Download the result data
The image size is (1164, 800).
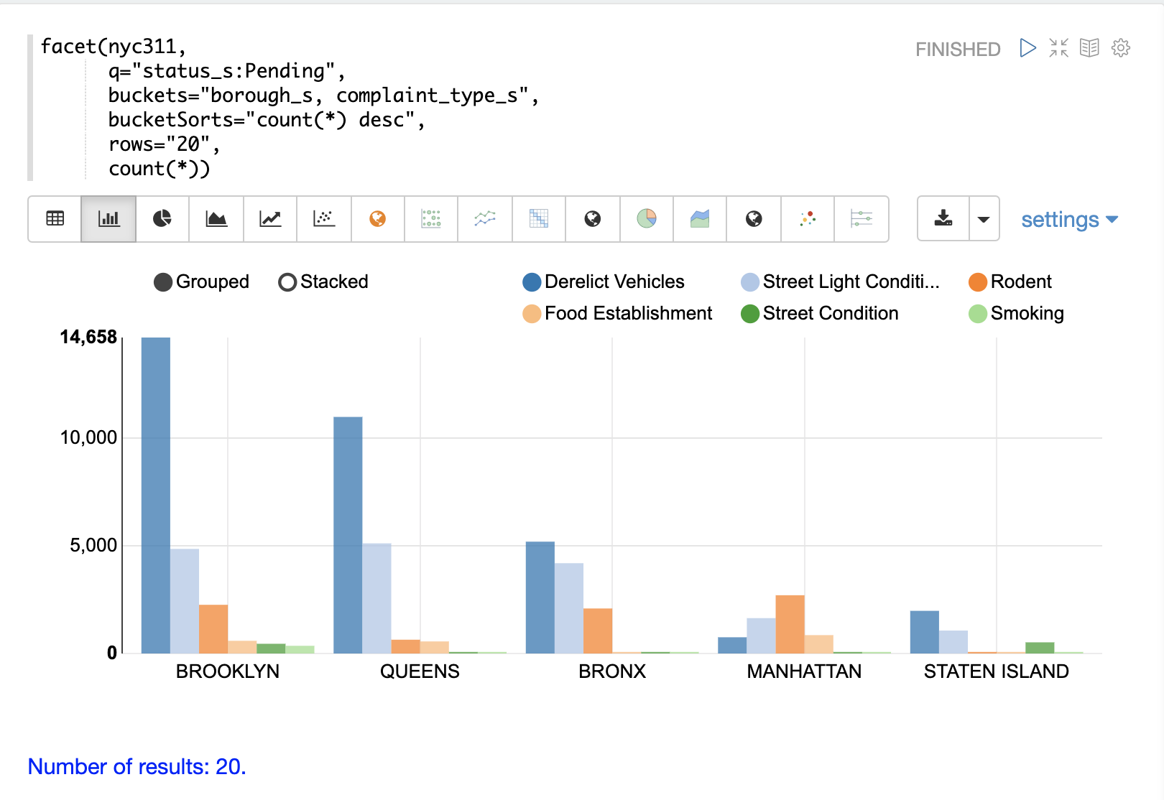click(x=943, y=219)
